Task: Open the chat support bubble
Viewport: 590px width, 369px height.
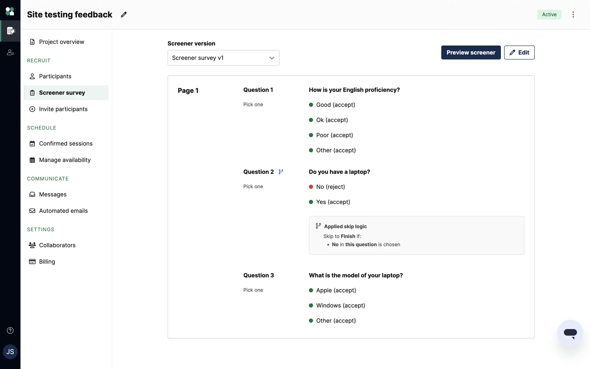Action: [570, 333]
